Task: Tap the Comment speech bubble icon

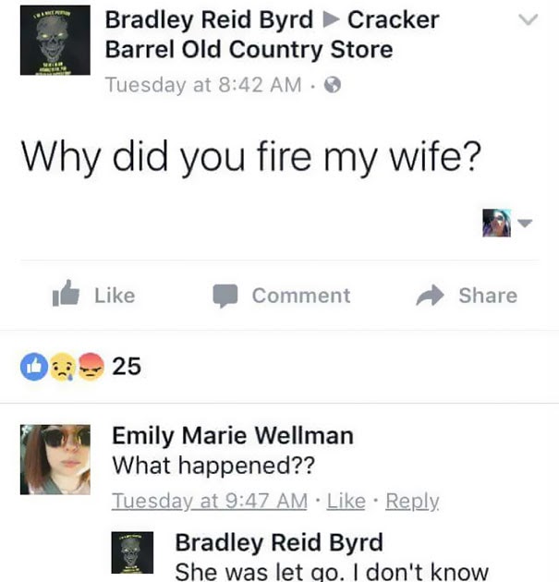Action: (225, 296)
